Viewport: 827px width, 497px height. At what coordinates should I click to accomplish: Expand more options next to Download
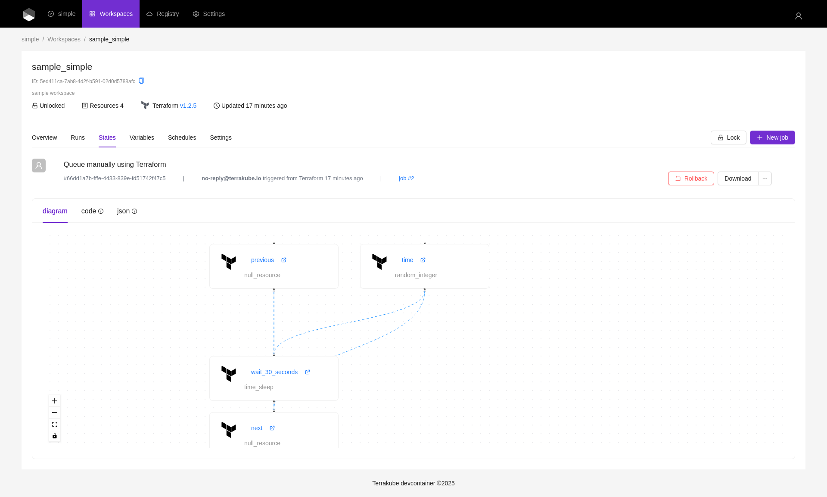(765, 178)
